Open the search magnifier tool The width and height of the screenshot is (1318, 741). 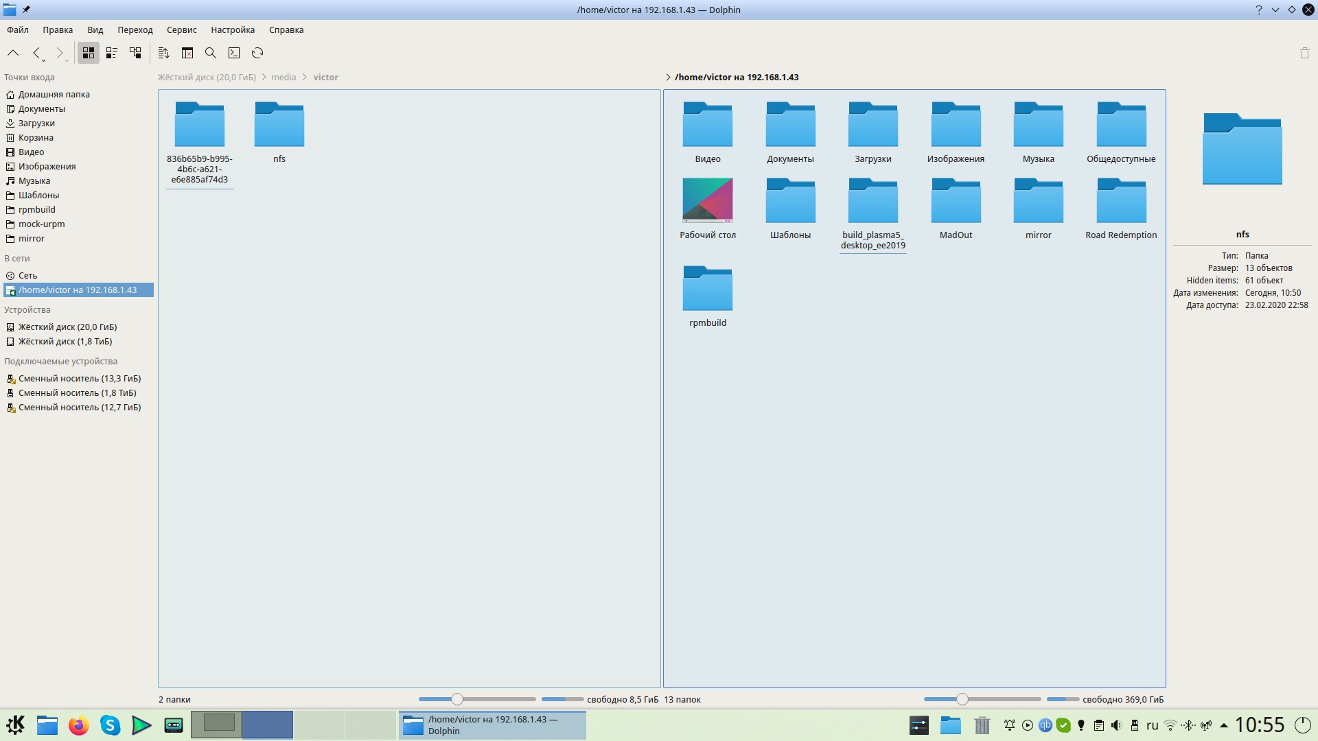point(211,53)
